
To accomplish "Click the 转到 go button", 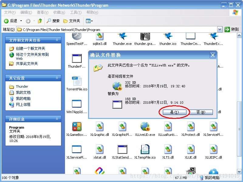I will pyautogui.click(x=232, y=29).
